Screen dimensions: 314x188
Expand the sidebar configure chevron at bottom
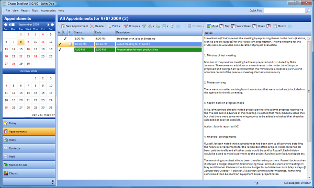(x=53, y=182)
